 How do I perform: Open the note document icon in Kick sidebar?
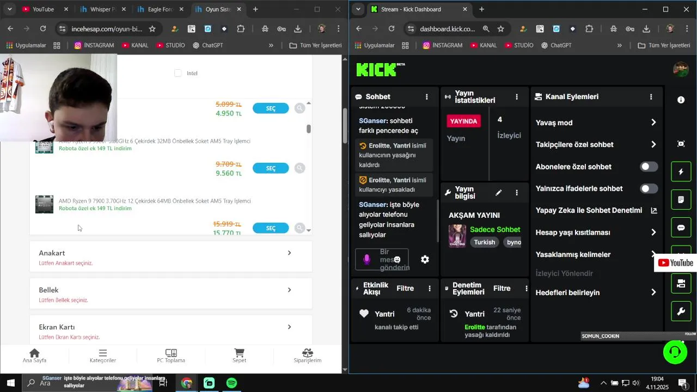point(681,200)
